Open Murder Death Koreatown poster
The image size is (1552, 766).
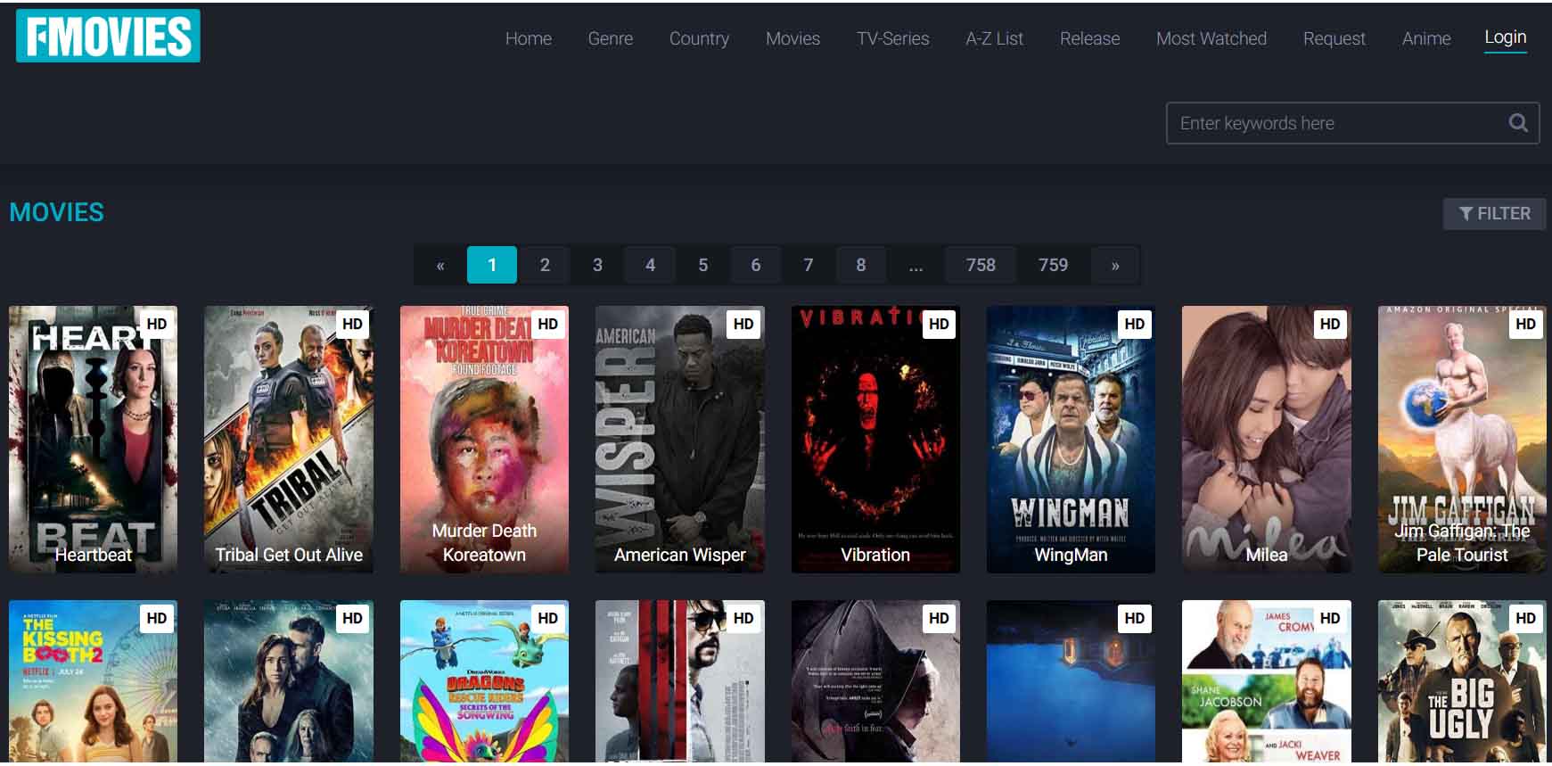coord(484,439)
